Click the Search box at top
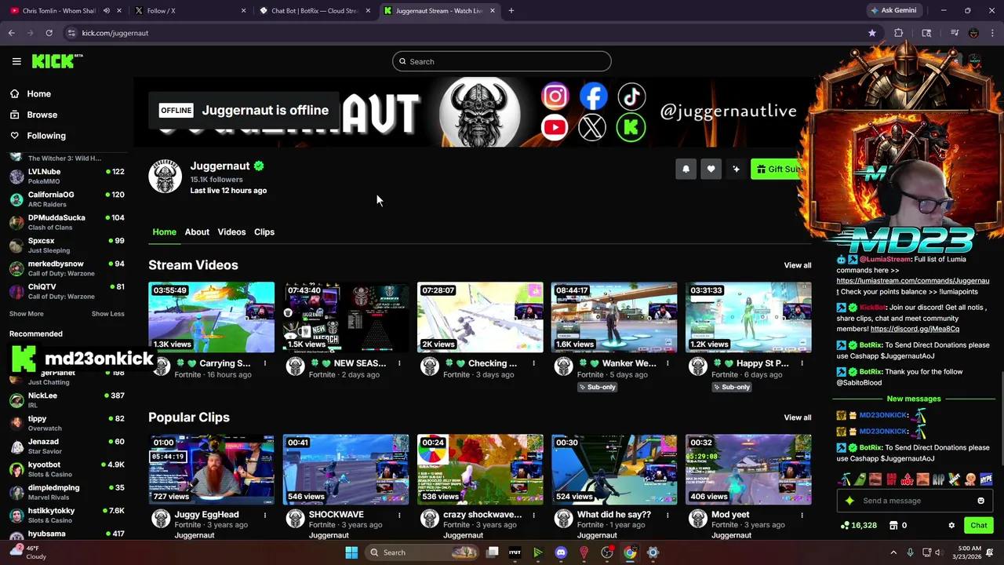Screen dimensions: 1004x565 pyautogui.click(x=502, y=61)
